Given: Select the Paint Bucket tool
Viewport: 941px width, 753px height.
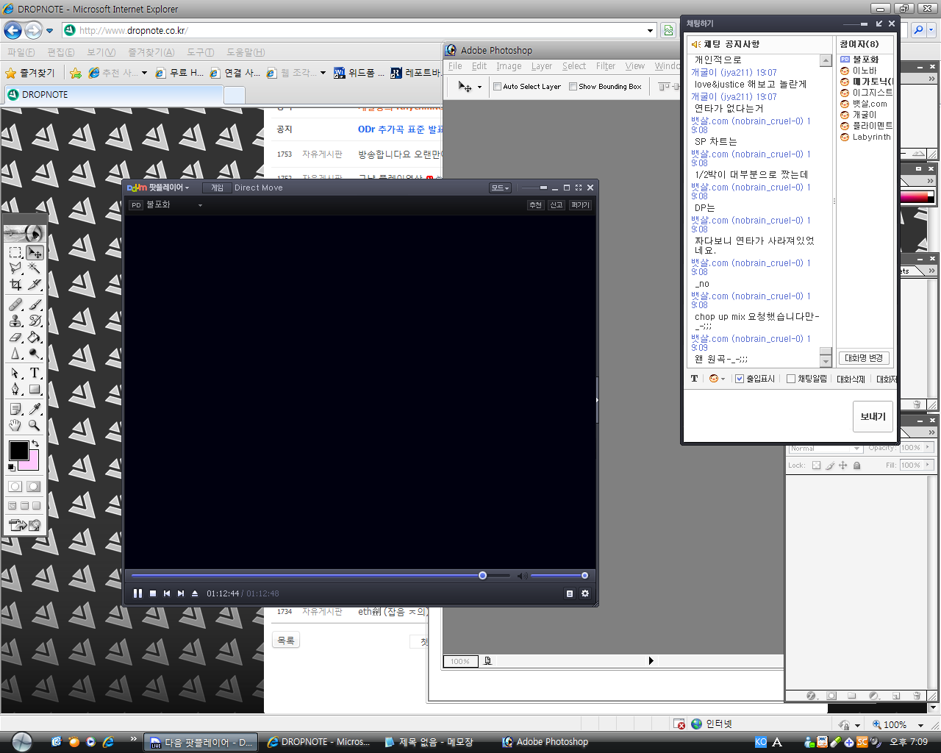Looking at the screenshot, I should (x=35, y=337).
